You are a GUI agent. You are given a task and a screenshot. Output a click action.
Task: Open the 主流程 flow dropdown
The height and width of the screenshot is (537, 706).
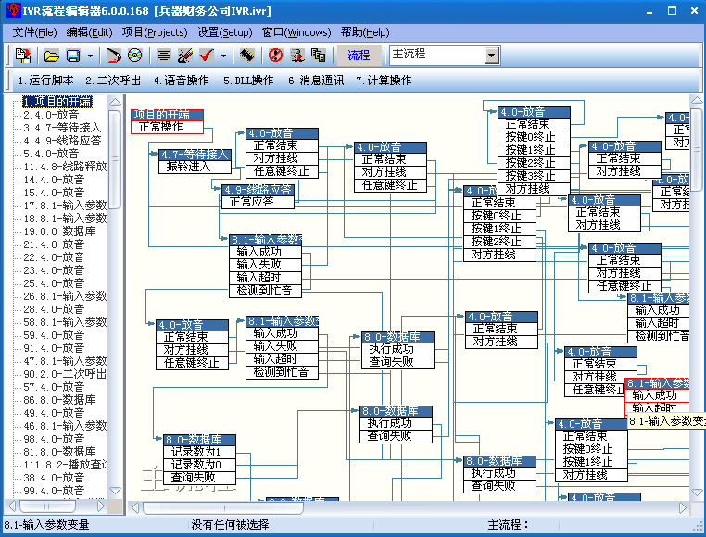point(491,56)
